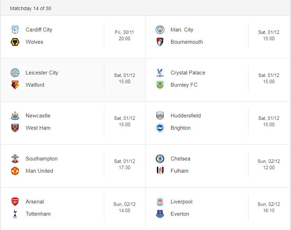
Task: Click the Fulham team name
Action: pos(180,171)
